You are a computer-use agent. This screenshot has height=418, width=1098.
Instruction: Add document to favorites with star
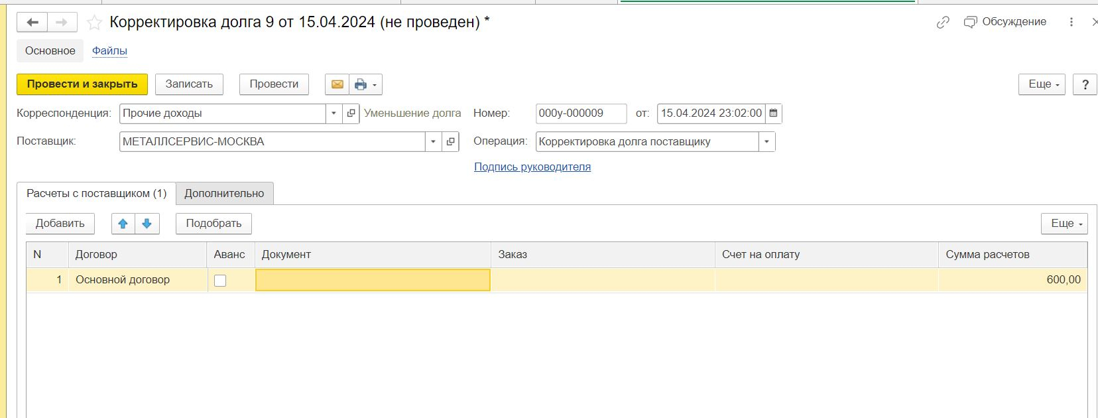(95, 23)
